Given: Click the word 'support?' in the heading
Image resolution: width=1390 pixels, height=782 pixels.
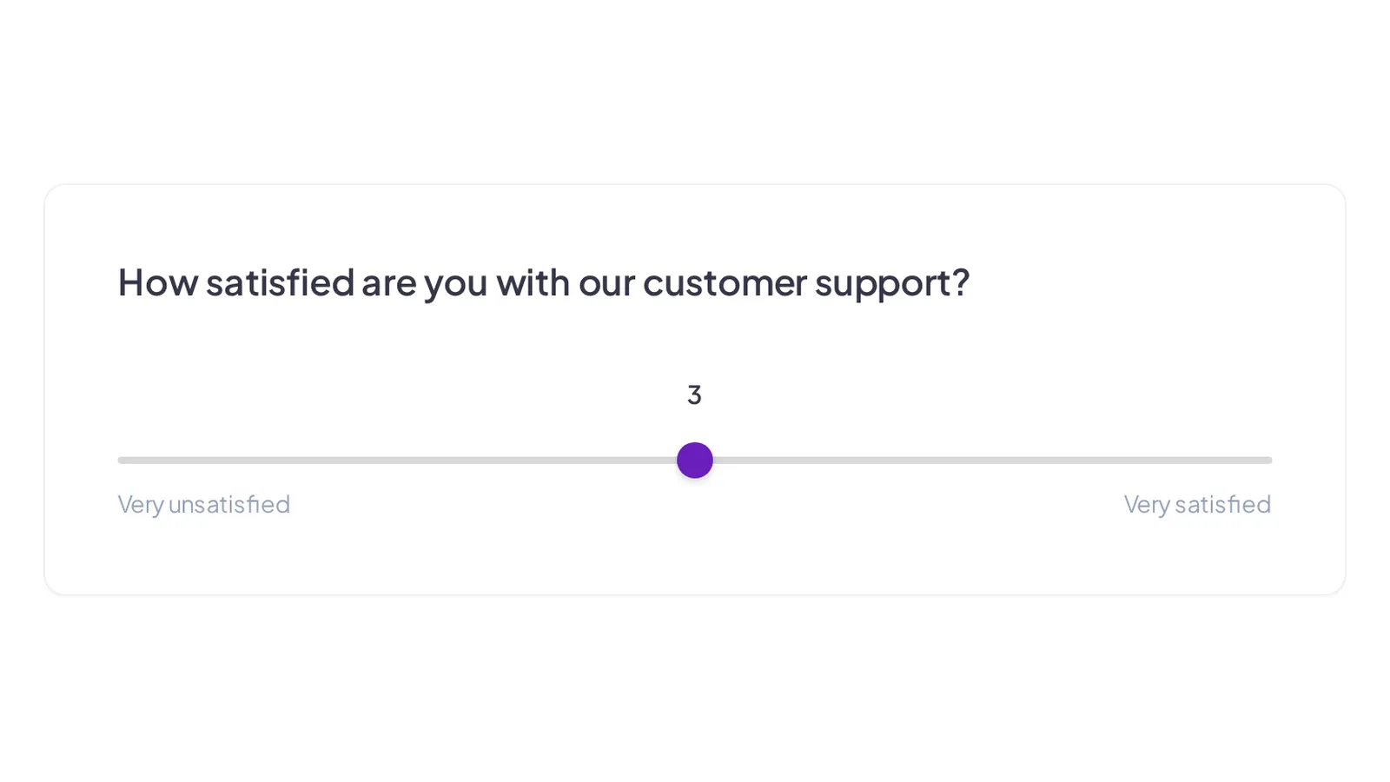Looking at the screenshot, I should (x=892, y=284).
